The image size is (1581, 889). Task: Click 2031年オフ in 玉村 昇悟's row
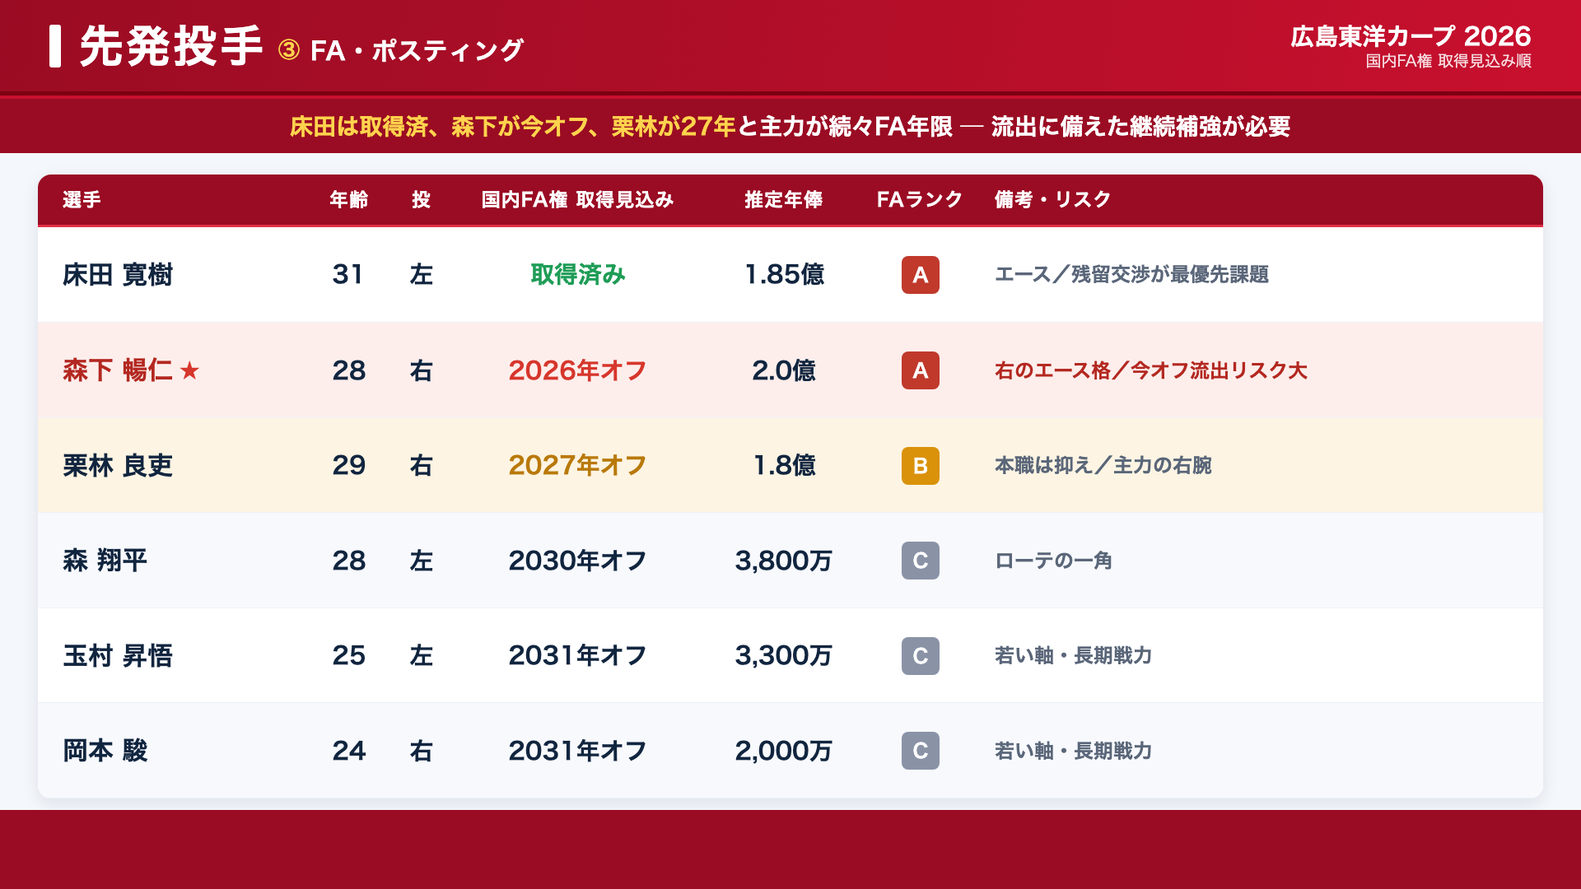point(577,656)
